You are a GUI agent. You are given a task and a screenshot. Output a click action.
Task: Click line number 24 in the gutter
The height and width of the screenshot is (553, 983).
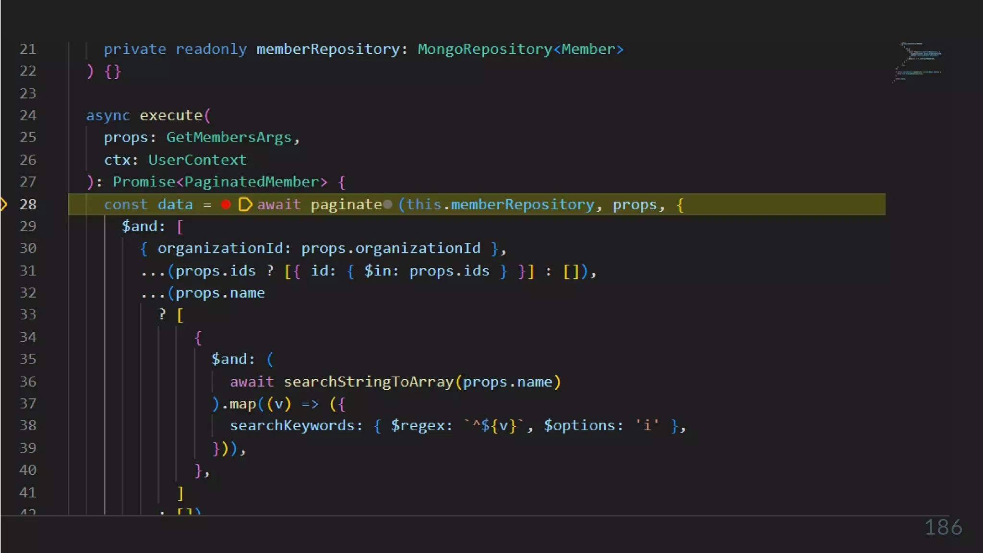tap(28, 115)
